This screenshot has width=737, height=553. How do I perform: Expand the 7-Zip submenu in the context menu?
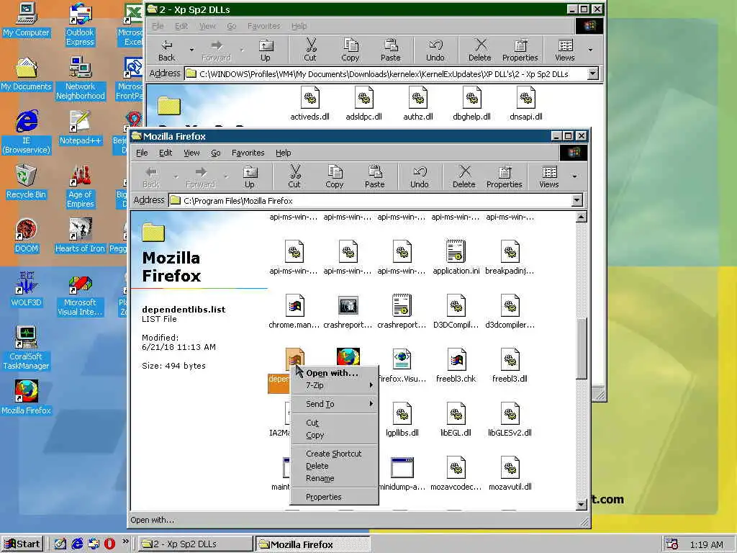pos(334,385)
